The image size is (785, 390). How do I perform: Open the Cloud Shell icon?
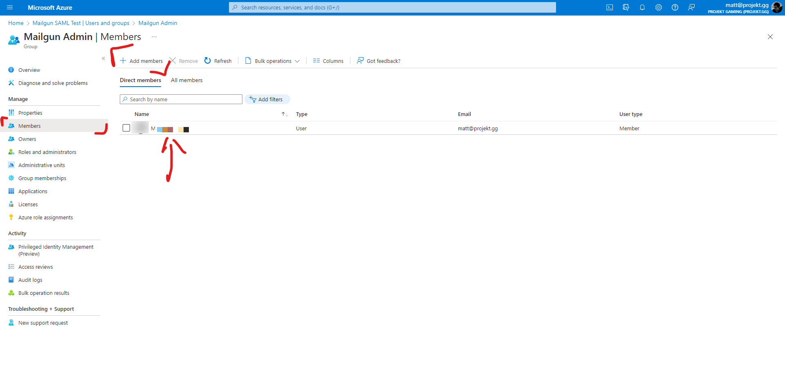pos(610,7)
